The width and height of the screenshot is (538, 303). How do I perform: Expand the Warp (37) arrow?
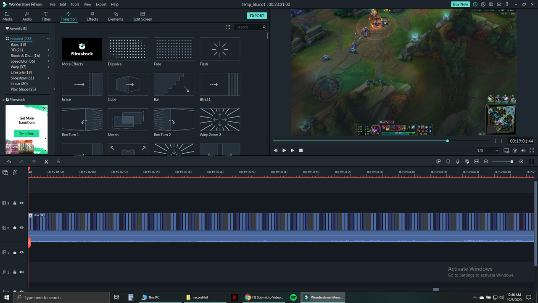pyautogui.click(x=48, y=67)
